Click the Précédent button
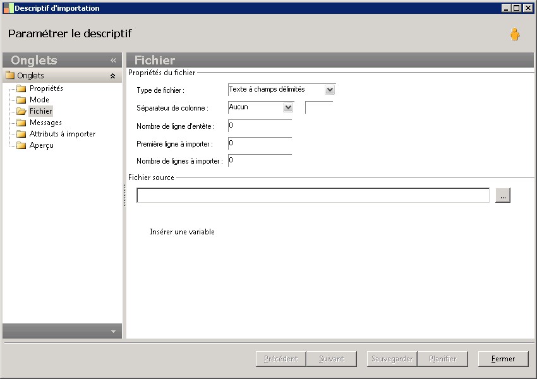Viewport: 537px width, 379px height. click(281, 359)
